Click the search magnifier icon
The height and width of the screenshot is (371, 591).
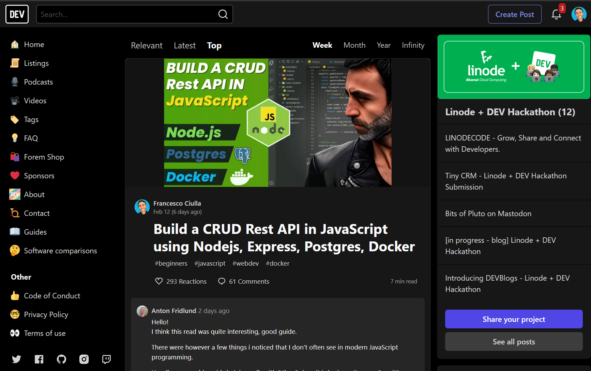click(223, 14)
